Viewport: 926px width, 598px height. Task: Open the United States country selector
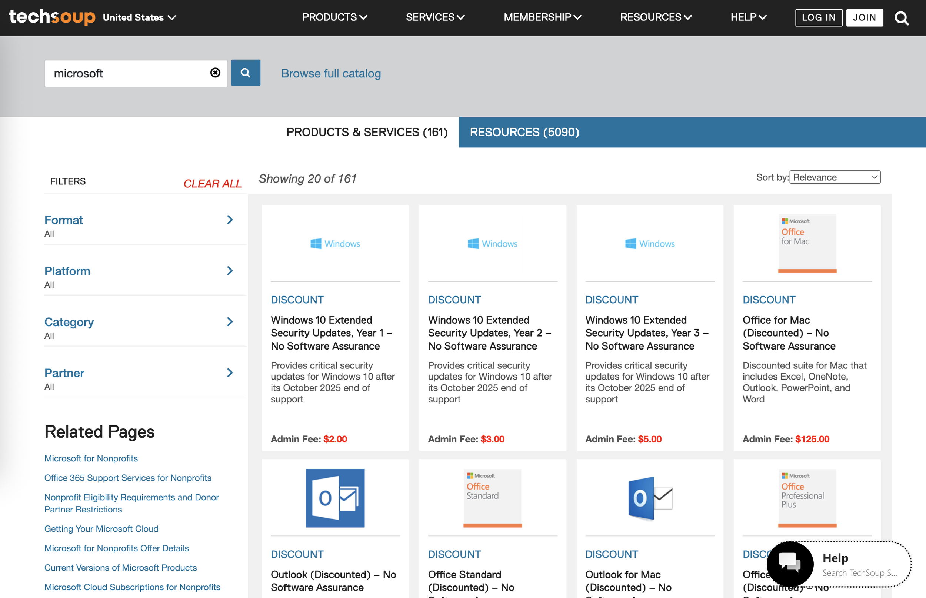click(139, 17)
